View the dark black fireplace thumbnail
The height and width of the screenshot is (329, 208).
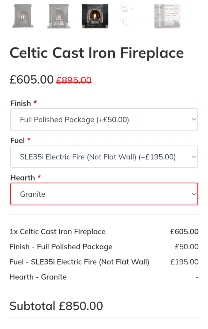95,16
